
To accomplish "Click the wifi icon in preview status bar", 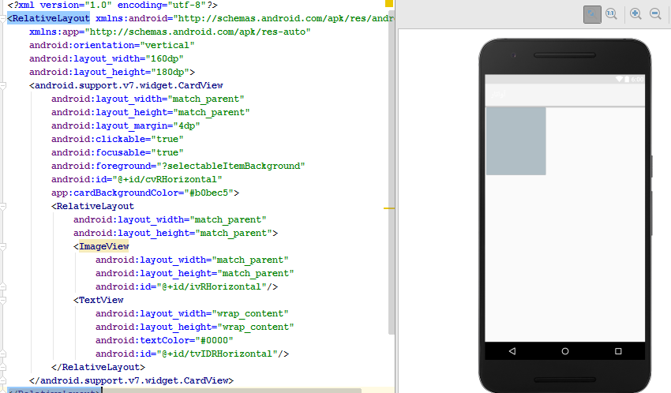I will click(619, 79).
